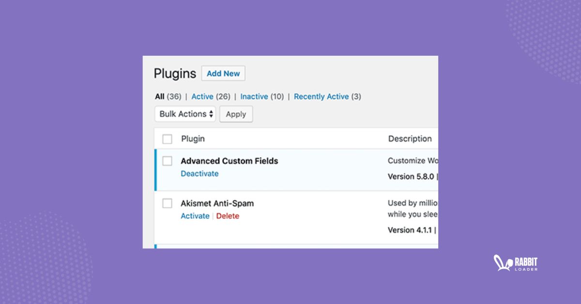Check the Advanced Custom Fields checkbox

click(168, 161)
